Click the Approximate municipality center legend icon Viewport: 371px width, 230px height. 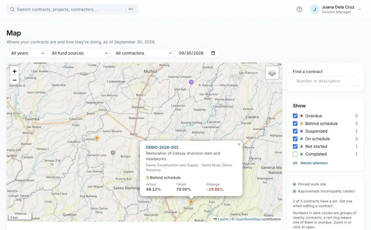pos(294,191)
